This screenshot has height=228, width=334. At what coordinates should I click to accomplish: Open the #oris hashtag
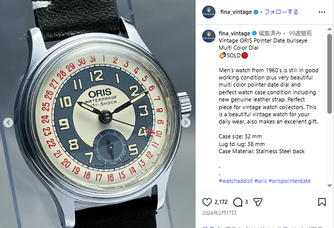coord(261,181)
